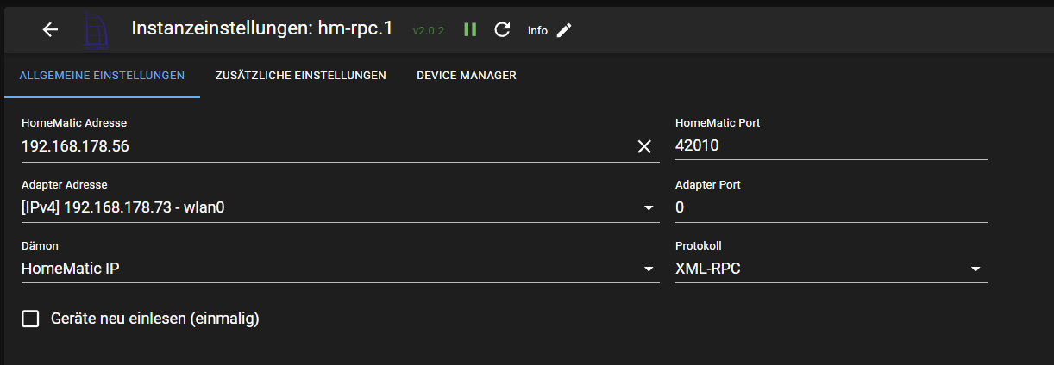Go back using the left arrow
Screen dimensions: 1054x365
(x=50, y=29)
